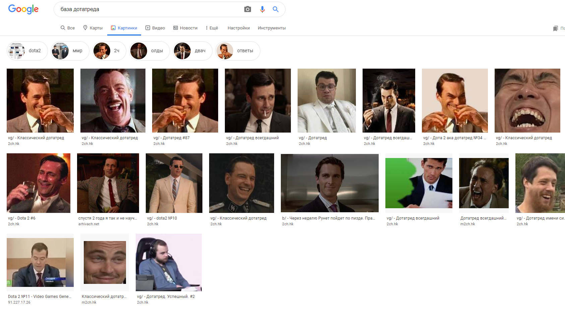Select the ммр suggestion chip
The width and height of the screenshot is (565, 312).
tap(70, 51)
